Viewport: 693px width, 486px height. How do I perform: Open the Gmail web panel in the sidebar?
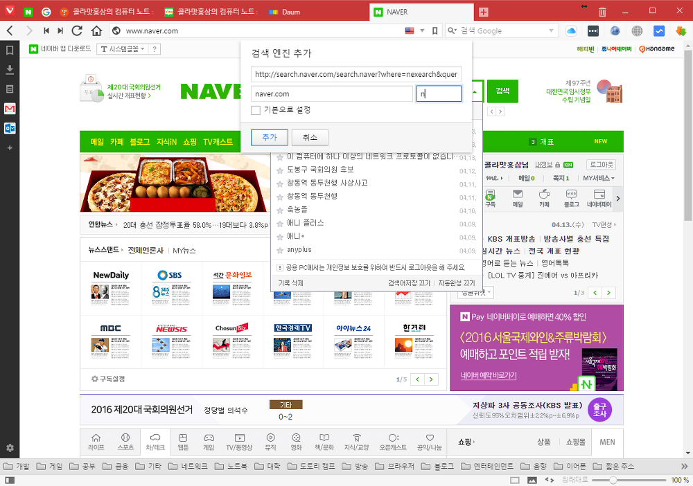point(10,109)
